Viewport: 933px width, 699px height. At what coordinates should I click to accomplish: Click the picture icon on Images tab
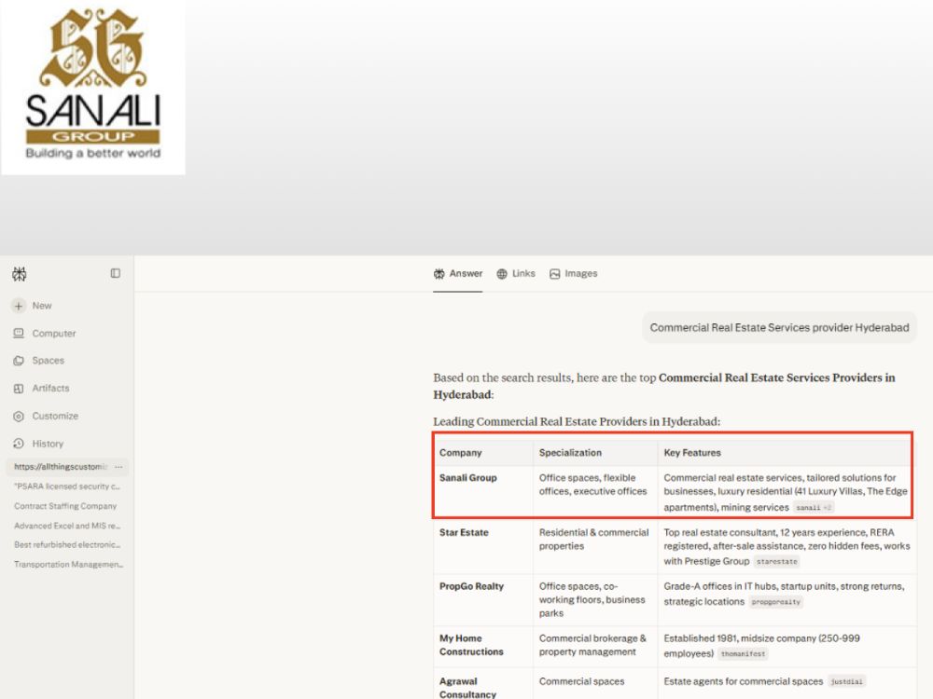click(x=554, y=274)
